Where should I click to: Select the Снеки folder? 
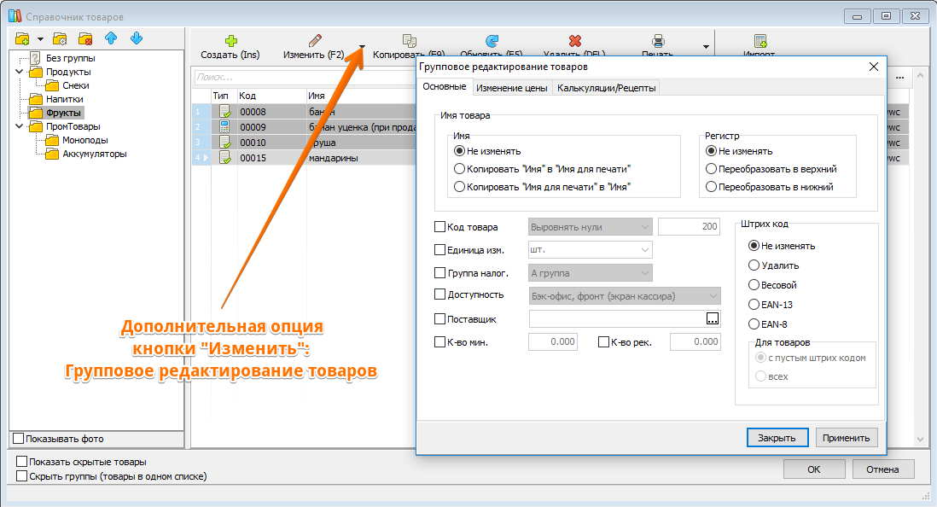[x=76, y=85]
